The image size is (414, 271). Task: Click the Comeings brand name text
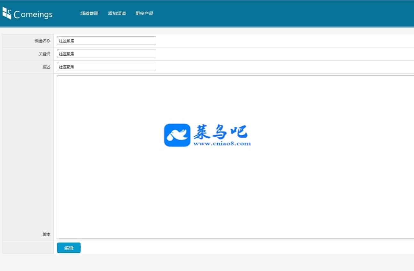point(33,14)
